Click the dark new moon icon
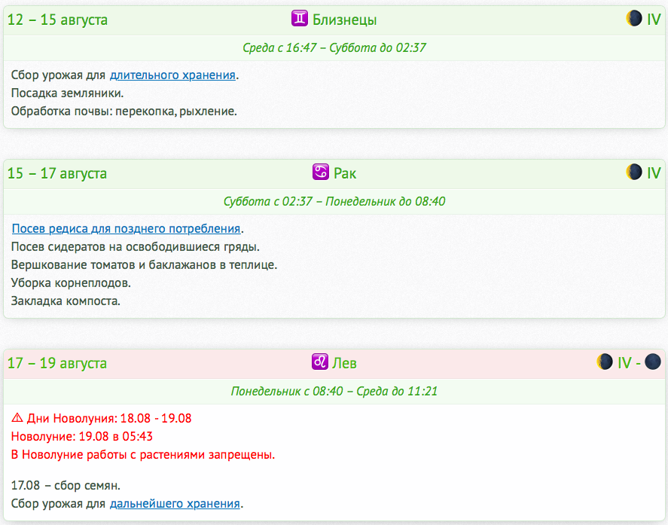This screenshot has height=525, width=668. coord(652,362)
